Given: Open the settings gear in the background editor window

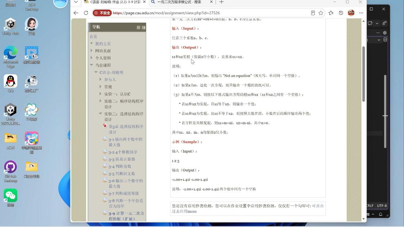Looking at the screenshot, I should click(385, 33).
